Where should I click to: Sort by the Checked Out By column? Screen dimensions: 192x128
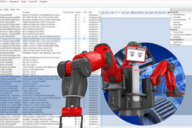(x=68, y=12)
